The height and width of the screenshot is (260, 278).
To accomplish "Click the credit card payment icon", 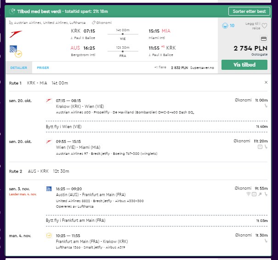I will 264,39.
